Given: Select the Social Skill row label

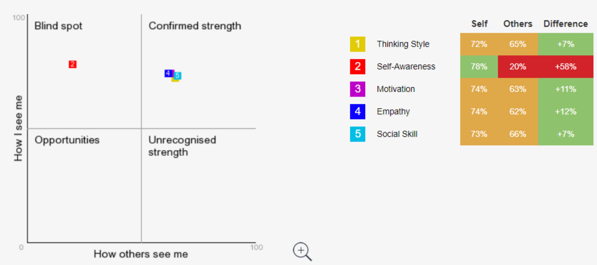Looking at the screenshot, I should pos(397,134).
